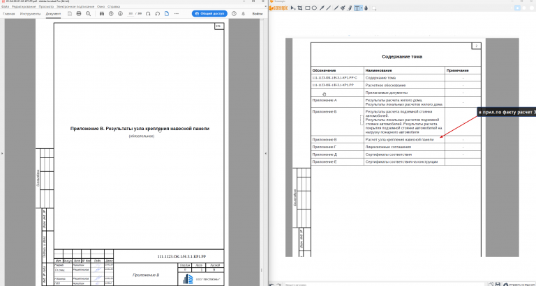This screenshot has width=536, height=286.
Task: Open the Справка menu
Action: tap(114, 6)
